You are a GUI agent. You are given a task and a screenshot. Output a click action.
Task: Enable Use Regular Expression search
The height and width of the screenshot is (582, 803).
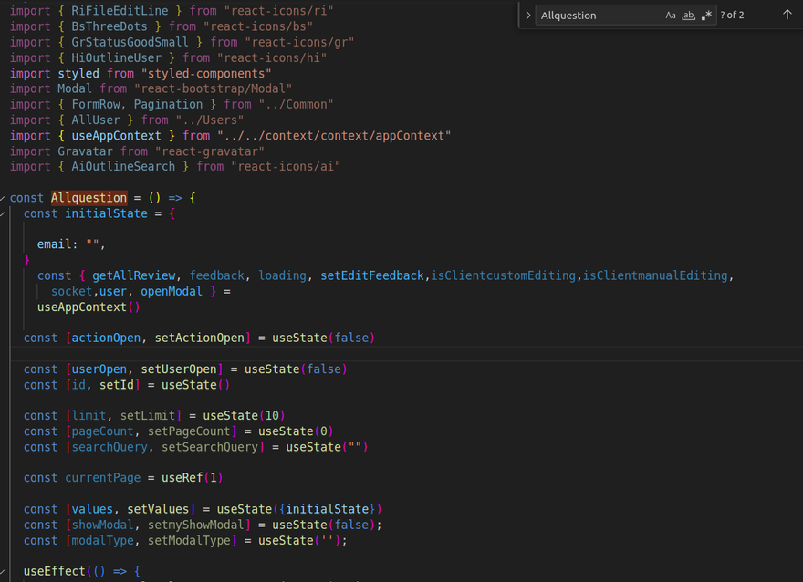coord(706,16)
